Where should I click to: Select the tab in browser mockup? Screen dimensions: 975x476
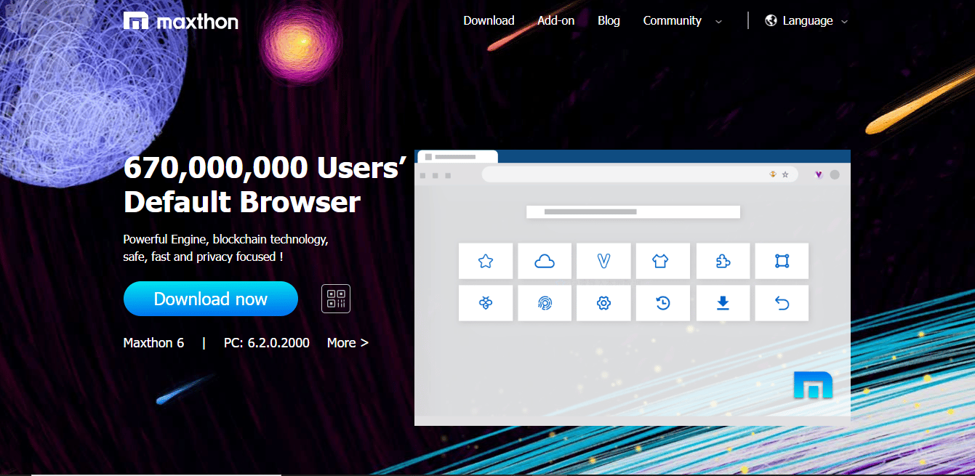click(x=457, y=156)
